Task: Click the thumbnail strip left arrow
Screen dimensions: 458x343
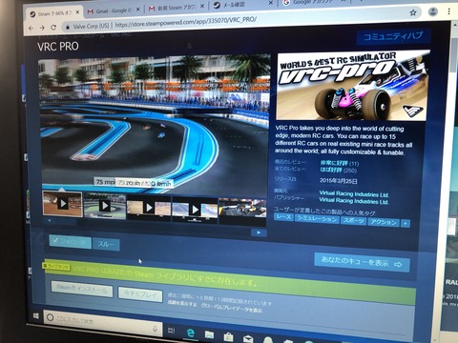Action: 50,220
